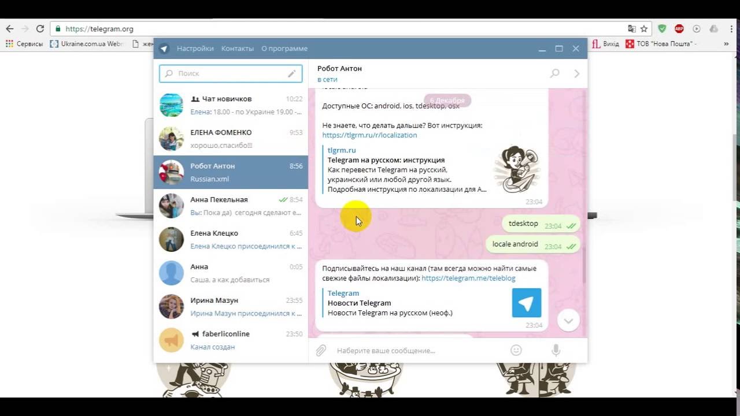Click the 6 Декабря date badge
The image size is (740, 416).
point(447,101)
